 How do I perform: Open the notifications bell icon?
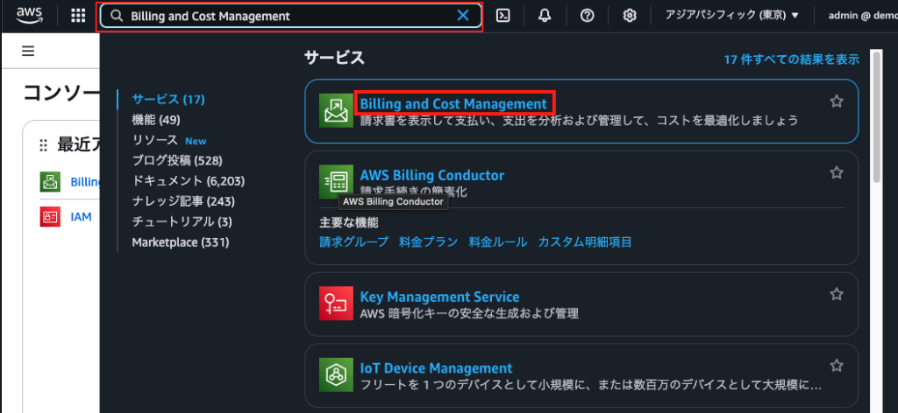(545, 16)
